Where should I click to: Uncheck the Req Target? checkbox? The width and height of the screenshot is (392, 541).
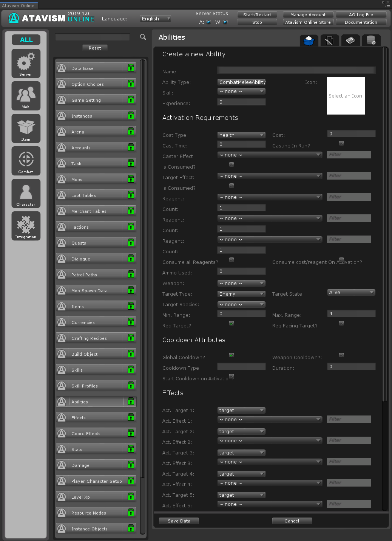[x=231, y=323]
